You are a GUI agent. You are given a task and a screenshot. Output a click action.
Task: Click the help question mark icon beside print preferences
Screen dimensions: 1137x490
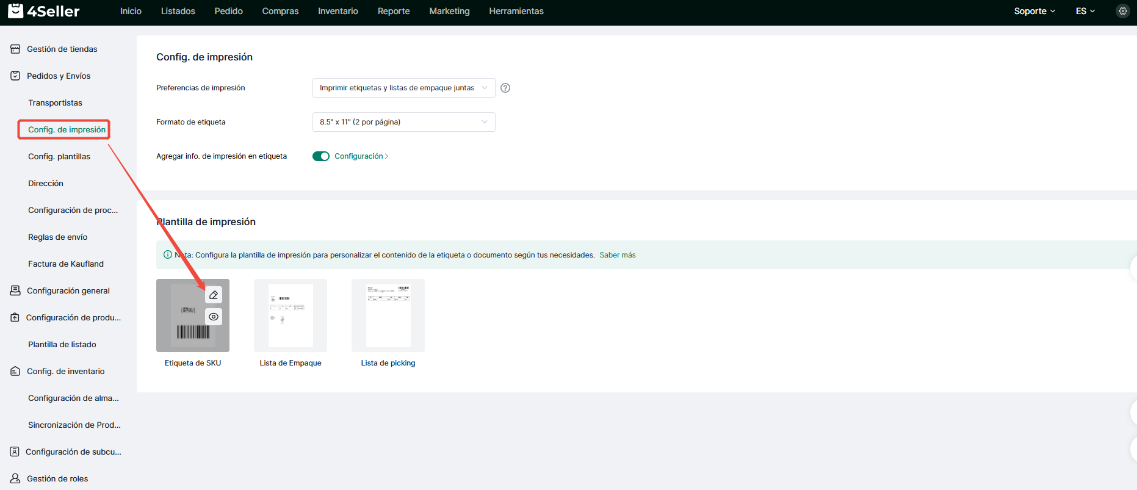505,88
